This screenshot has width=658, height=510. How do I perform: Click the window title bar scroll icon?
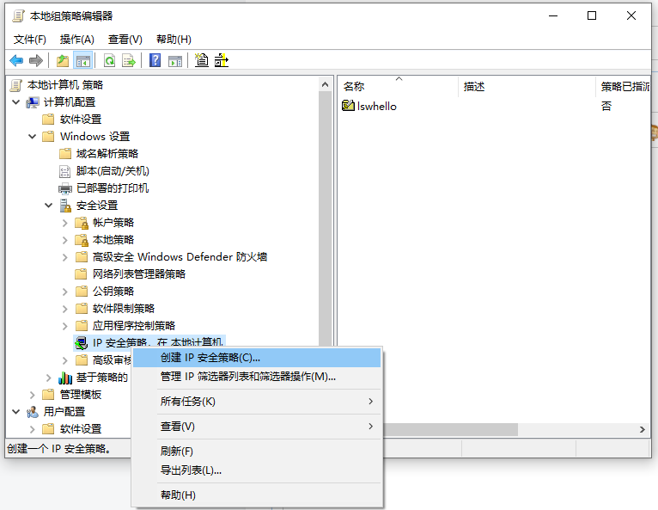pos(18,16)
